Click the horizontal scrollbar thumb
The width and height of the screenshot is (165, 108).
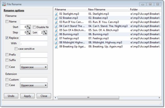(x=88, y=98)
